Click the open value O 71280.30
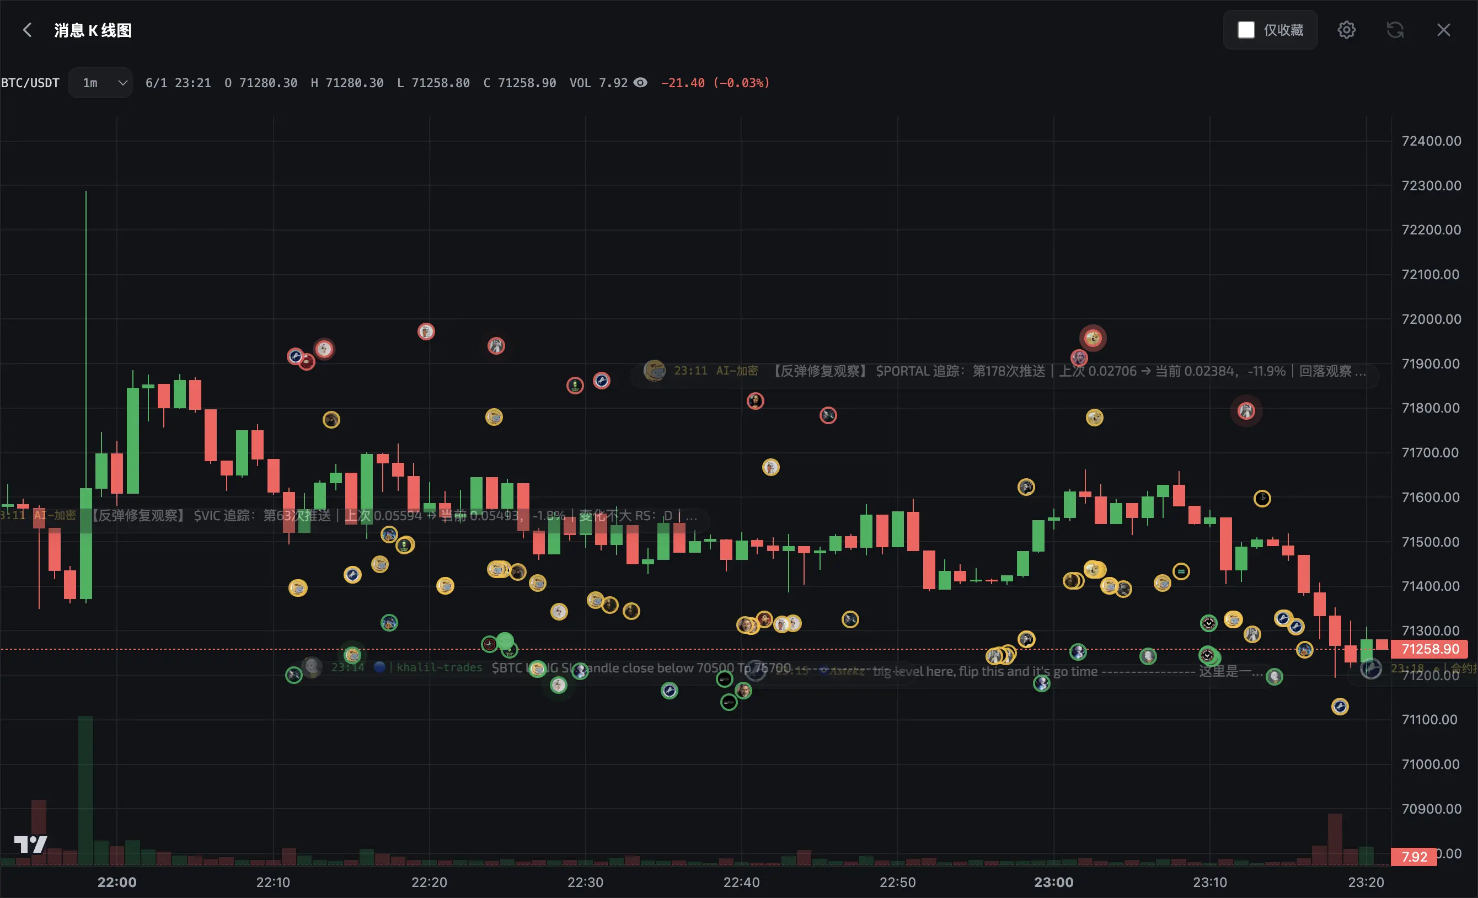Image resolution: width=1478 pixels, height=898 pixels. 261,83
